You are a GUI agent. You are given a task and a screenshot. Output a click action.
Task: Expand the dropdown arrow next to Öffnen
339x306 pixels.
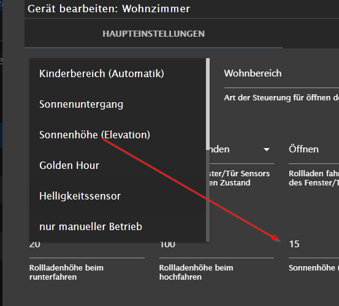point(267,149)
